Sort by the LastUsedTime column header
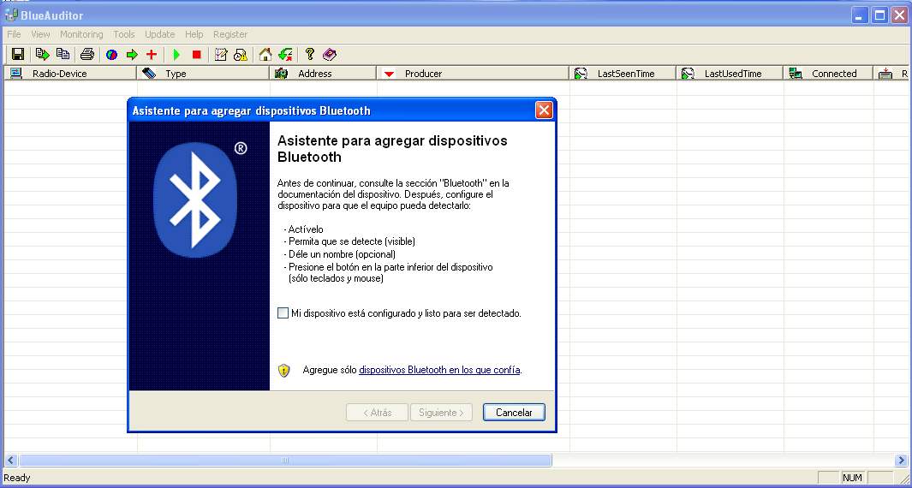Screen dimensions: 912x488 (x=730, y=74)
